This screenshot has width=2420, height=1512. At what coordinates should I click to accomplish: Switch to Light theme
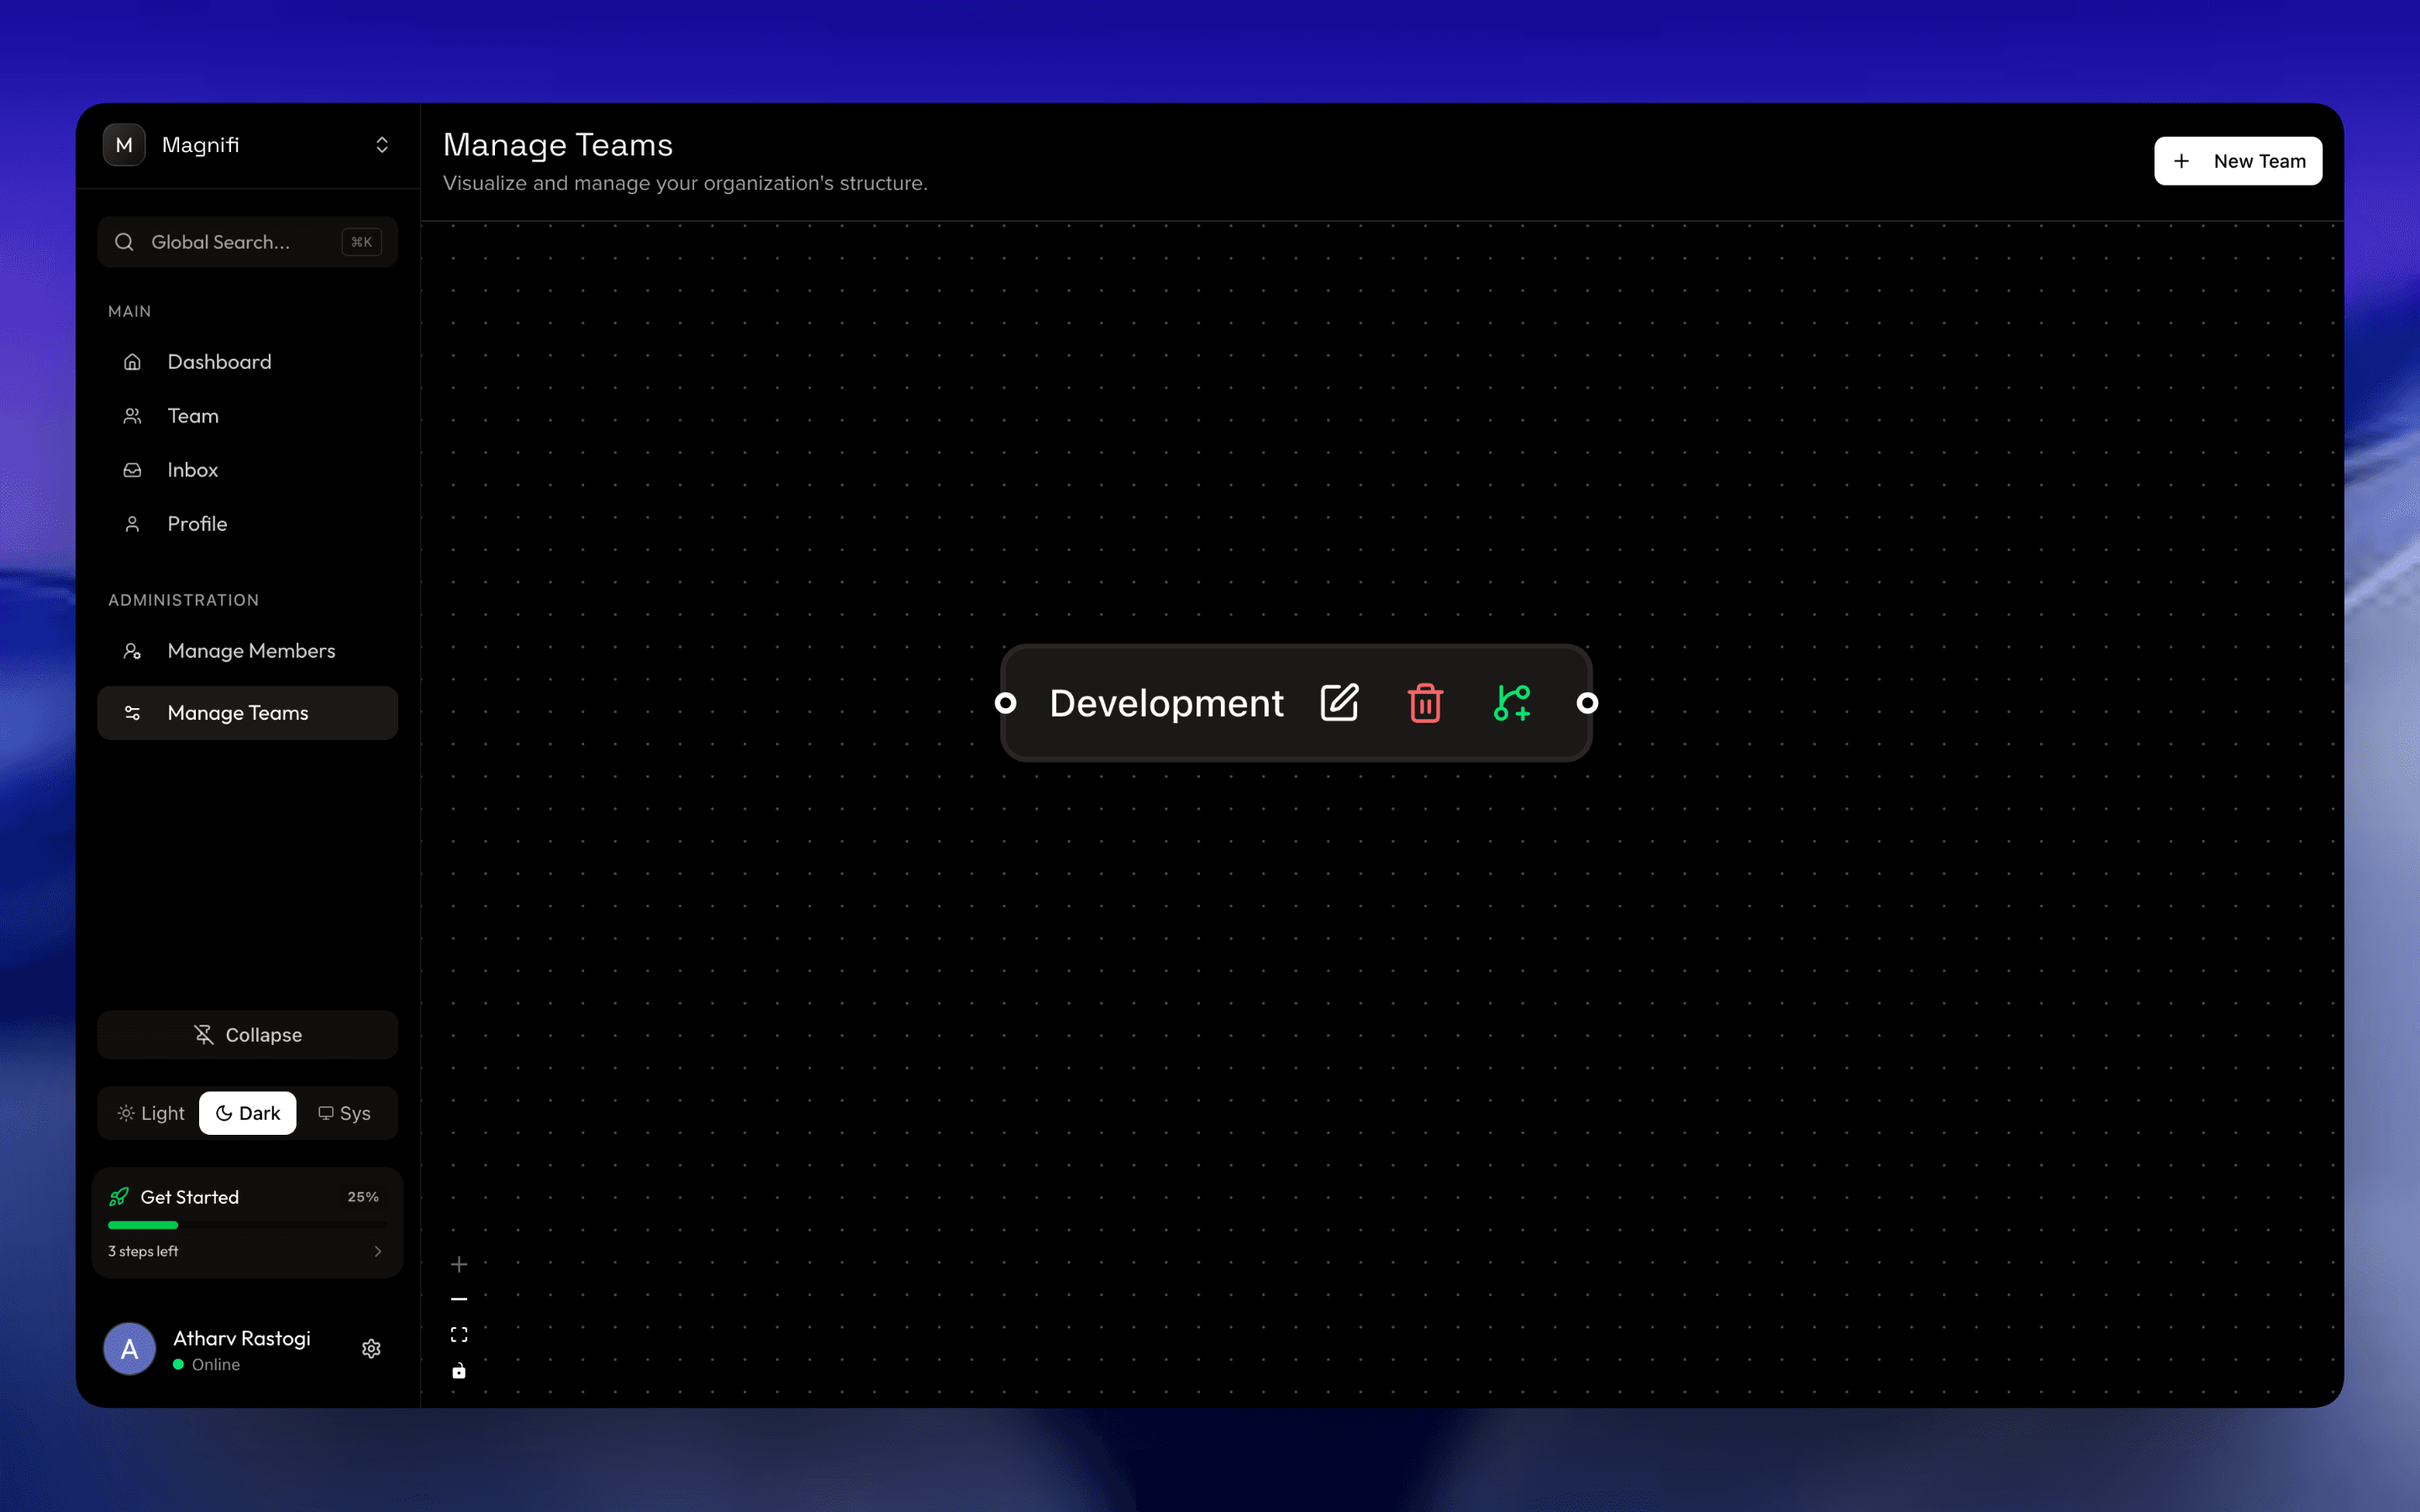[x=151, y=1113]
